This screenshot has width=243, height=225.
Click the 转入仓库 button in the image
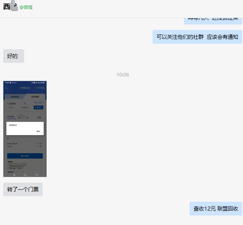click(39, 103)
